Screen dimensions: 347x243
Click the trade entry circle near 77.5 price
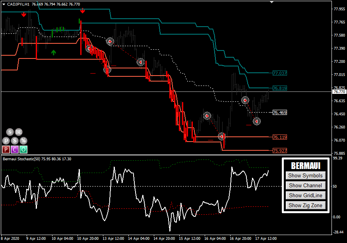click(110, 41)
